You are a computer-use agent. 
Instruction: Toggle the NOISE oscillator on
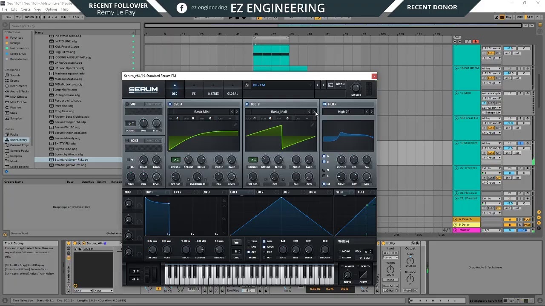127,141
